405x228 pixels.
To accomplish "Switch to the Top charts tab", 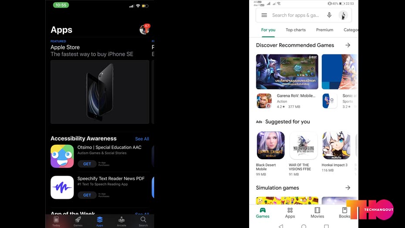I will pos(296,30).
